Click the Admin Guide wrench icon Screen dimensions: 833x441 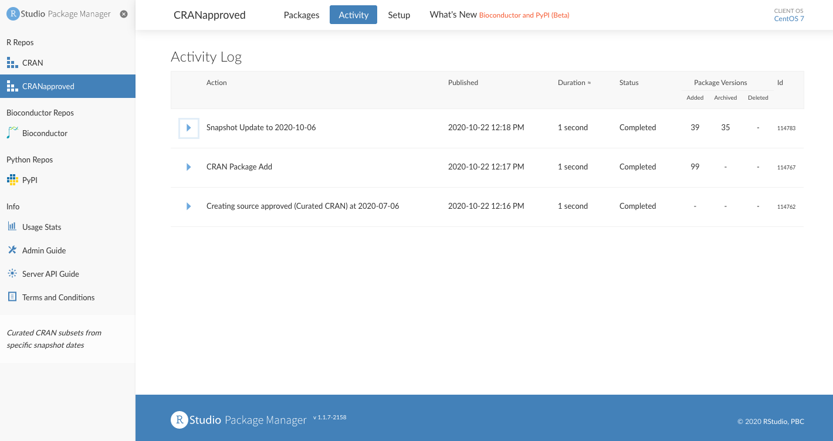12,250
